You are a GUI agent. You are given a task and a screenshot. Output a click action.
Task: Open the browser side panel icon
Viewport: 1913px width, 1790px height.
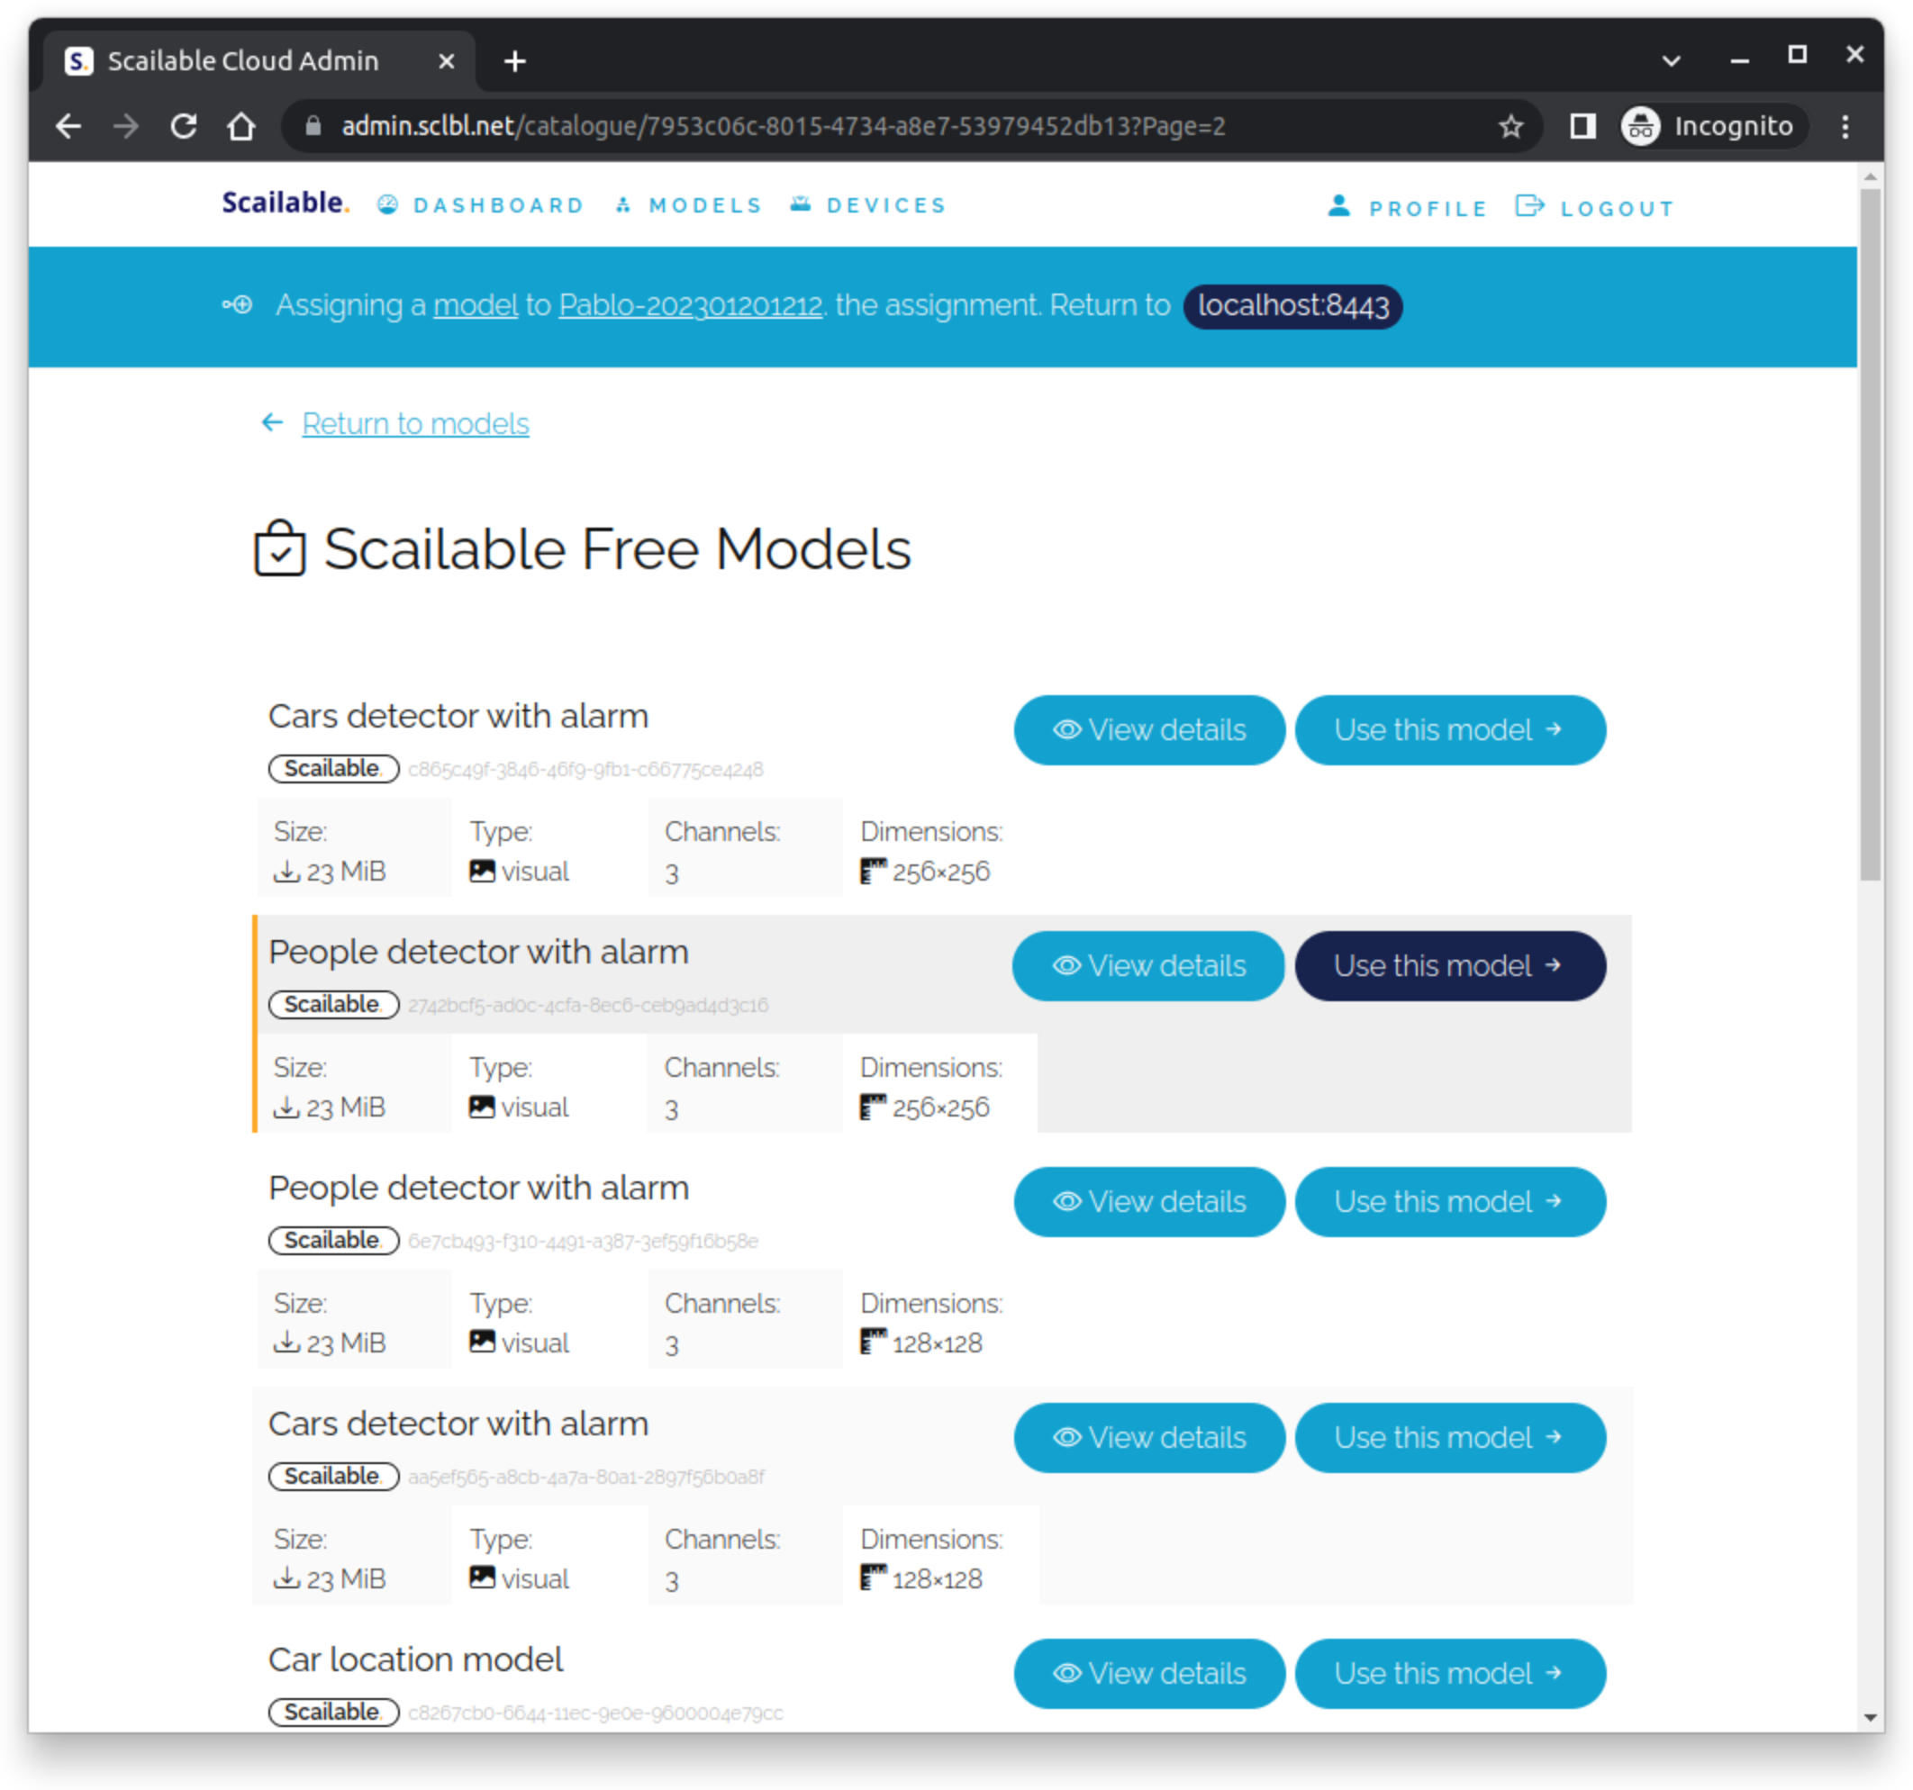[x=1583, y=126]
